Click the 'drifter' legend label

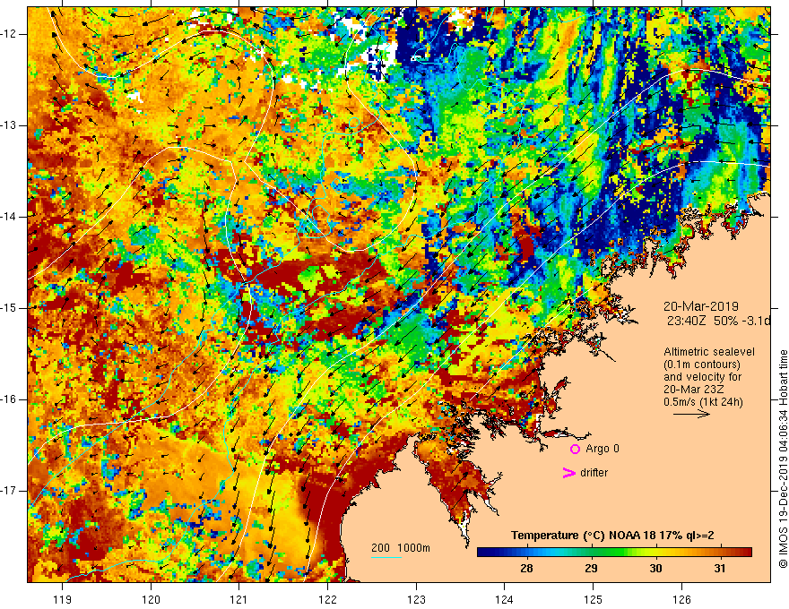[594, 473]
